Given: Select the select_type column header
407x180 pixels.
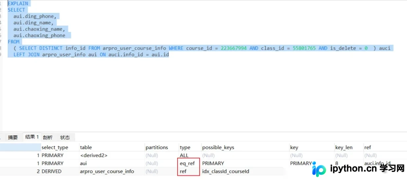Looking at the screenshot, I should click(55, 147).
